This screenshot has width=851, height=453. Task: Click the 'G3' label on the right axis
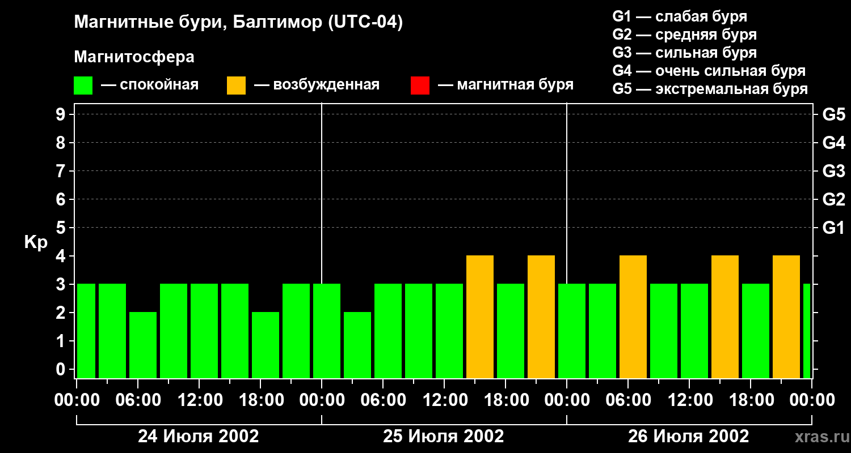pos(833,171)
